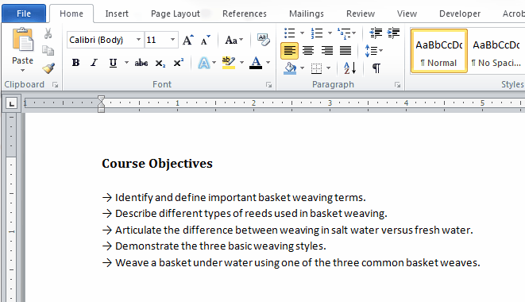Apply the font color A button
525x302 pixels.
click(x=256, y=63)
